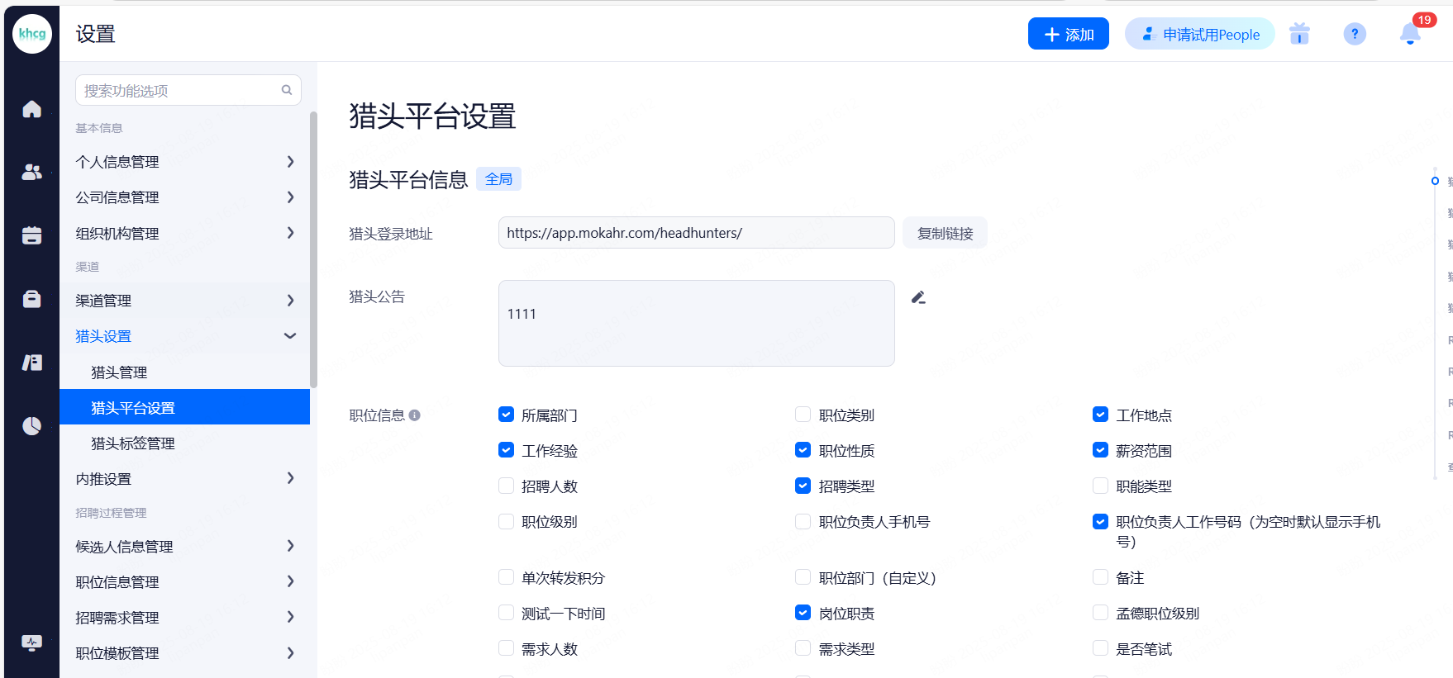
Task: Open notifications bell with 19 badge
Action: tap(1409, 34)
